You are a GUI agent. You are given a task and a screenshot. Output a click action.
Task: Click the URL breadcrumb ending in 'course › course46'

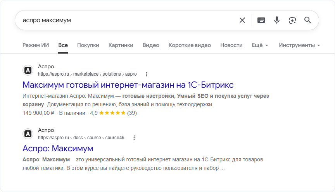tap(81, 138)
